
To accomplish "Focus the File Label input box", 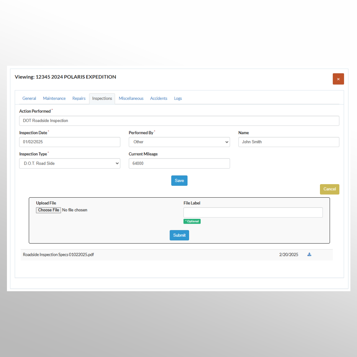I will click(253, 213).
